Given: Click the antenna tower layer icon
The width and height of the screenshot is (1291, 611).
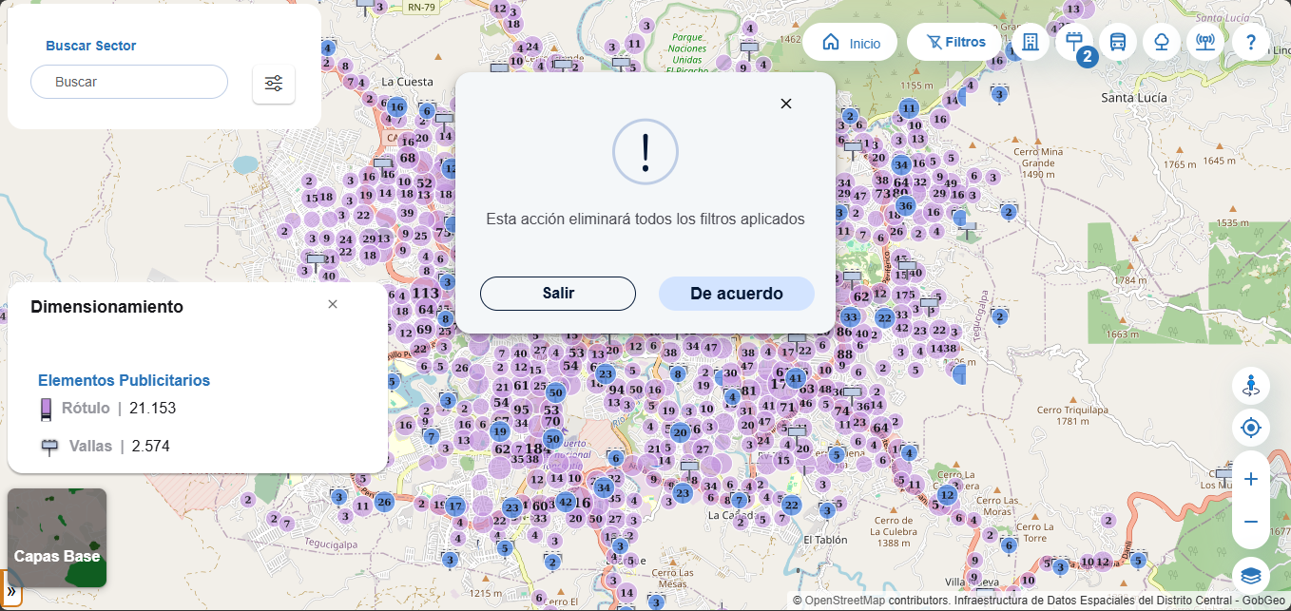Looking at the screenshot, I should click(1205, 42).
